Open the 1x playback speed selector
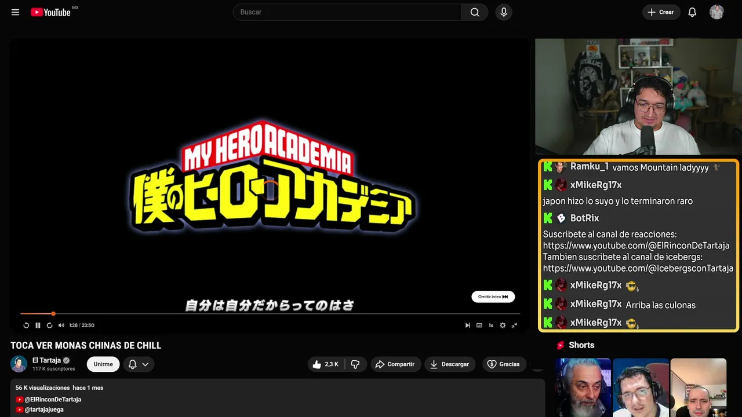This screenshot has width=742, height=417. (491, 325)
